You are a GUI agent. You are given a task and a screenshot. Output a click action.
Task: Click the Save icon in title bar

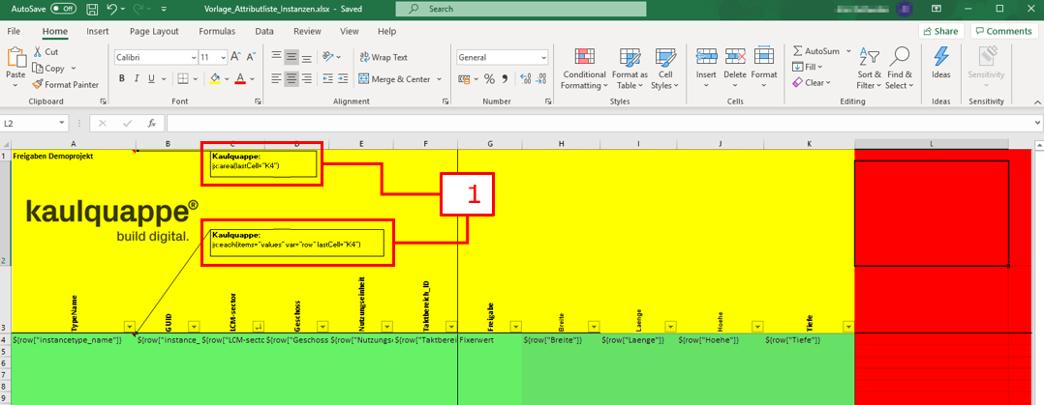tap(93, 10)
